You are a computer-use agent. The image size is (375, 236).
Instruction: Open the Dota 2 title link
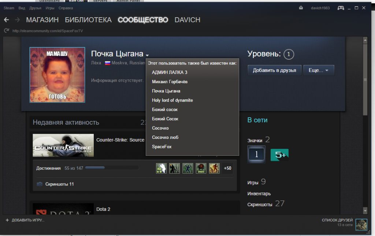(x=103, y=209)
